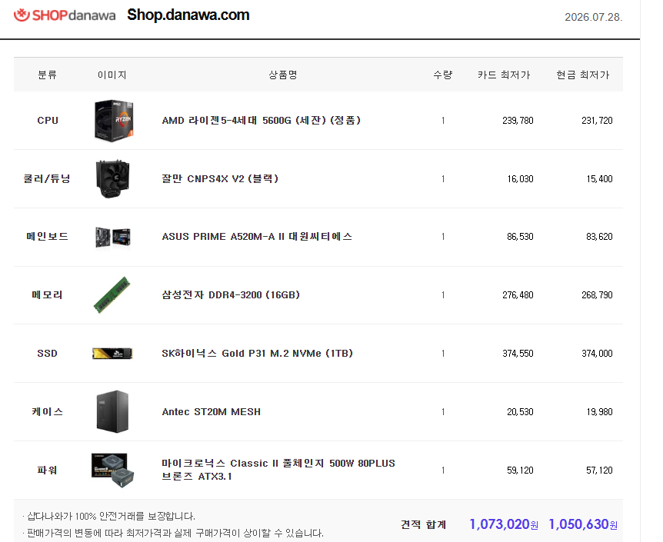Open product SK하이닉스 Gold P31 M.2 NVMe
The width and height of the screenshot is (663, 542).
257,354
